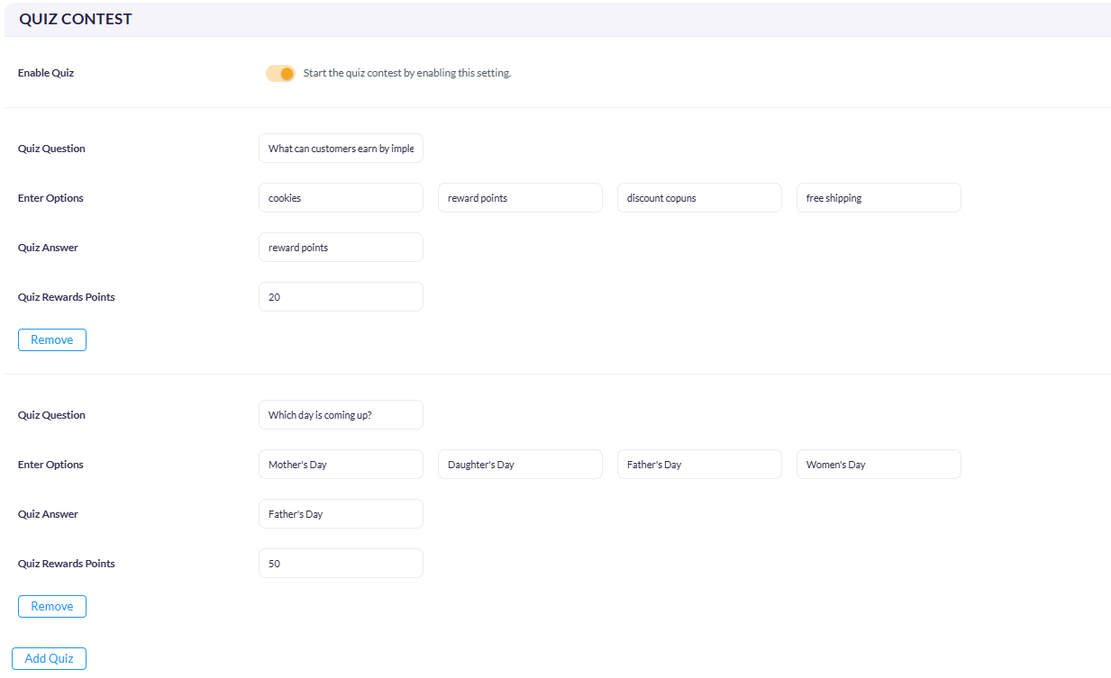Click the 'Start the quiz contest by enabling this setting.' description
1111x678 pixels.
(407, 73)
